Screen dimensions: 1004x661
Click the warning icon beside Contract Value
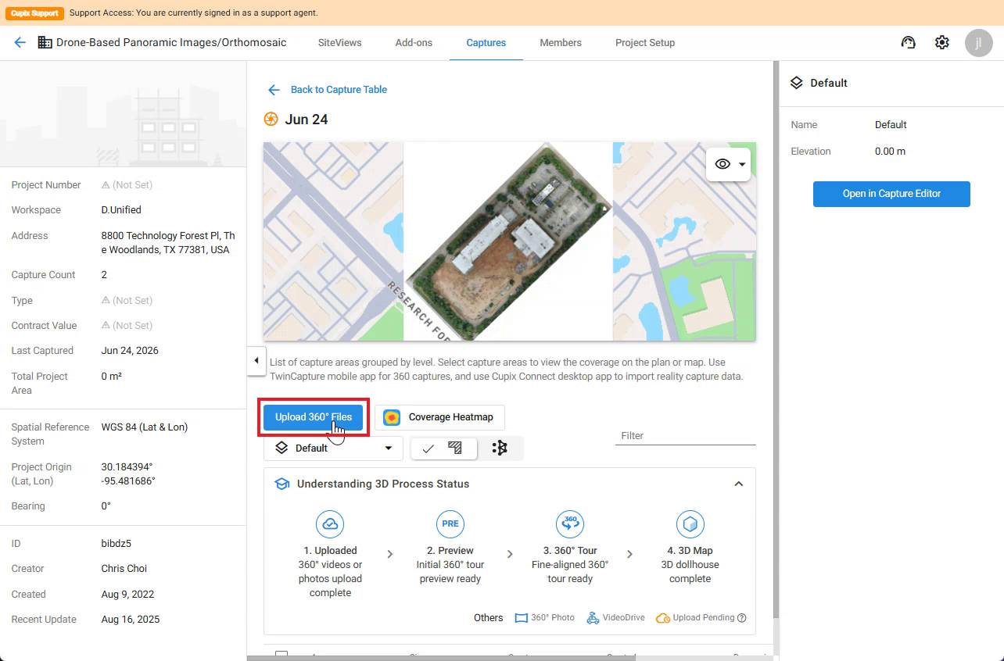click(x=106, y=326)
